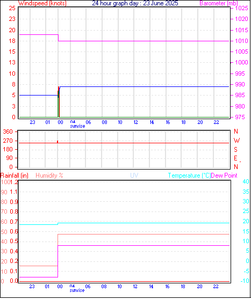The width and height of the screenshot is (251, 300).
Task: Select the 25 knots windspeed axis value
Action: (x=12, y=8)
